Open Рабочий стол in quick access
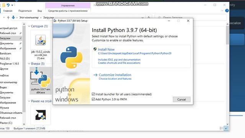The width and height of the screenshot is (245, 138). pyautogui.click(x=8, y=33)
